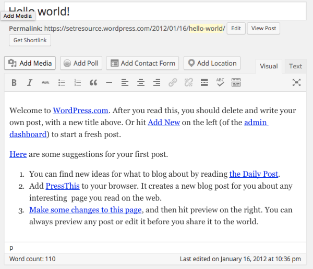Viewport: 313px width, 269px height.
Task: Apply blockquote formatting
Action: 93,82
